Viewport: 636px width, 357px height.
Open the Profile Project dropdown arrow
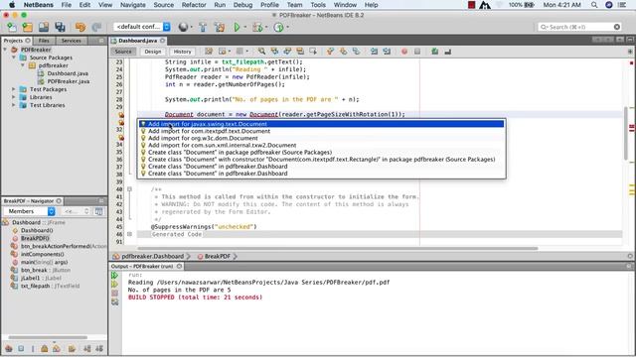(x=288, y=27)
